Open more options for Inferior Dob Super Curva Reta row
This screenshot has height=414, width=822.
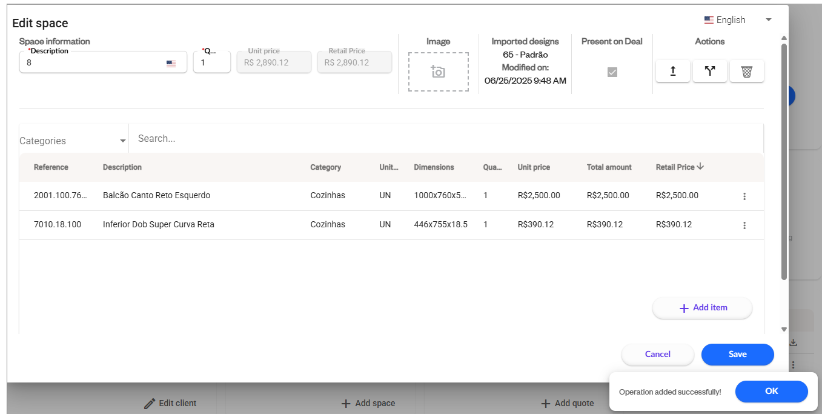pos(744,225)
